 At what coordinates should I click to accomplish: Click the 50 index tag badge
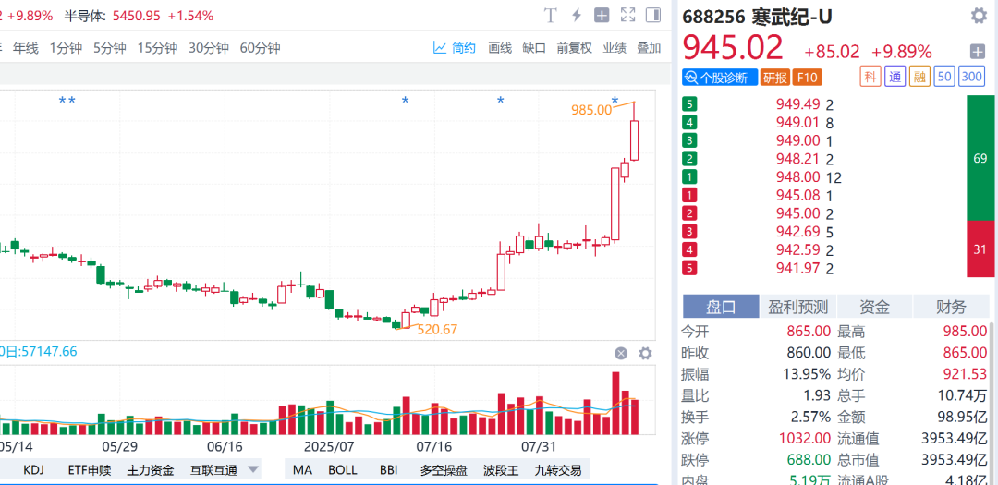943,77
